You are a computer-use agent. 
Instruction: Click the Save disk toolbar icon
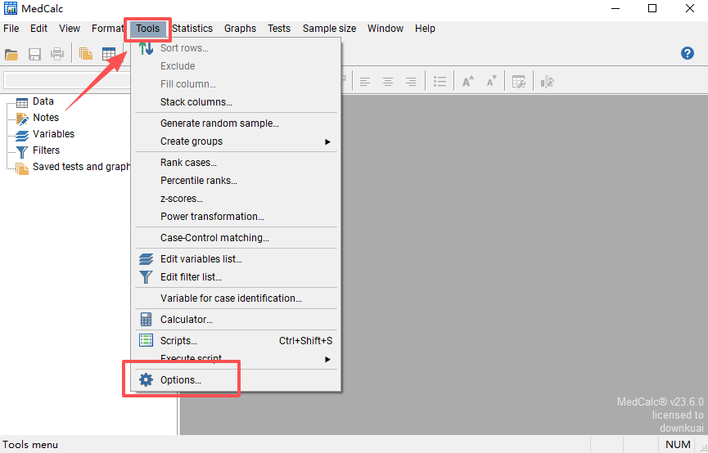[x=34, y=55]
